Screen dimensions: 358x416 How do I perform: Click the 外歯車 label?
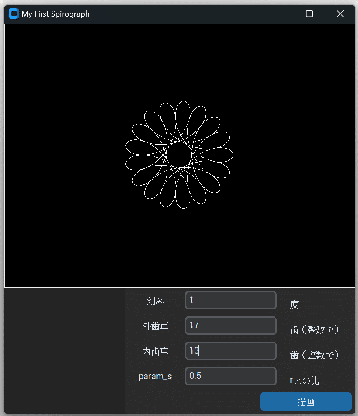[155, 326]
